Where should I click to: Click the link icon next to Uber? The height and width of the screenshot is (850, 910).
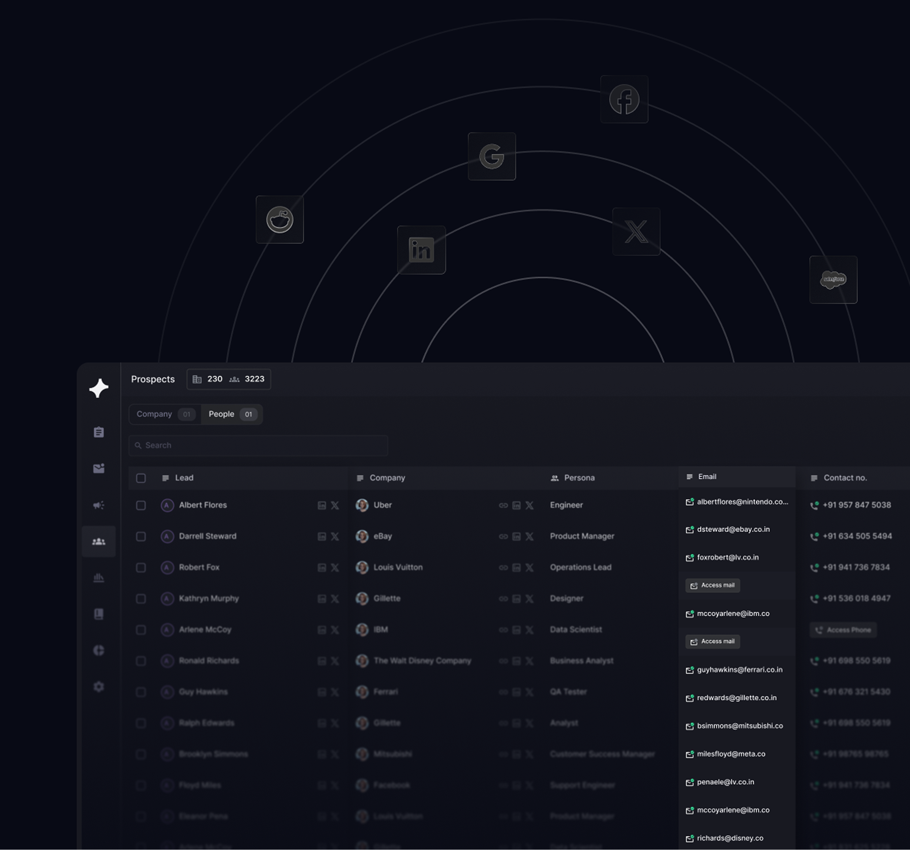[503, 506]
